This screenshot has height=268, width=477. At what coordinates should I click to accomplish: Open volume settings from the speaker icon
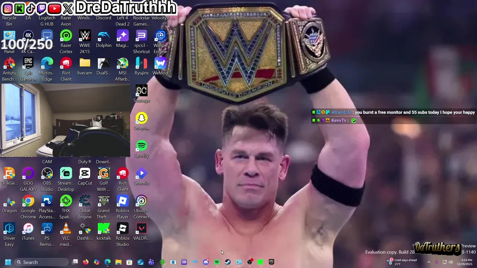tap(451, 262)
